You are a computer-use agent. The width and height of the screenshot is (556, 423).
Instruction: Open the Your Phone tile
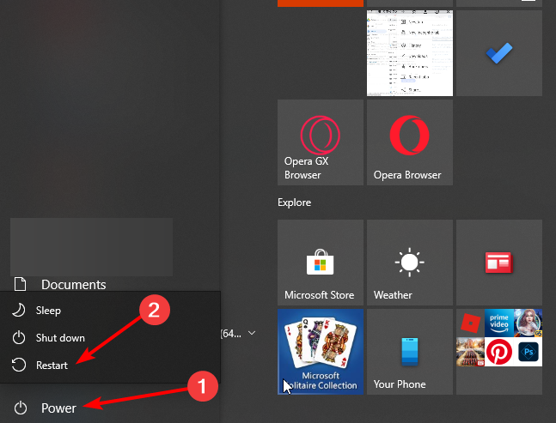point(410,352)
